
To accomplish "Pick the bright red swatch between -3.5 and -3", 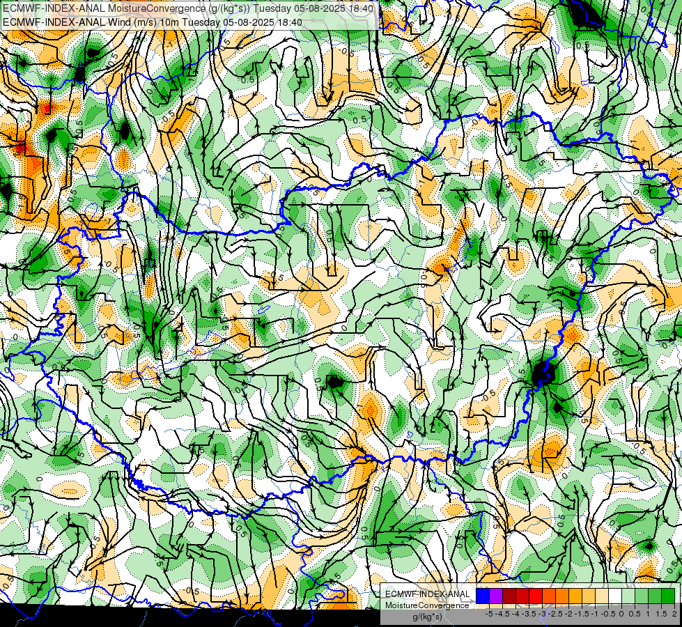I will [x=536, y=596].
